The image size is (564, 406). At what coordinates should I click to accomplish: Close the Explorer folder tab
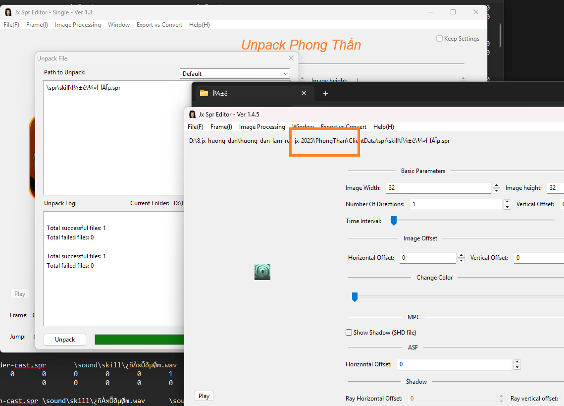(x=304, y=93)
